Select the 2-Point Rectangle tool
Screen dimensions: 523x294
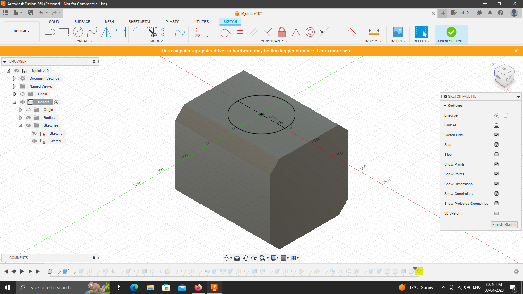click(64, 32)
